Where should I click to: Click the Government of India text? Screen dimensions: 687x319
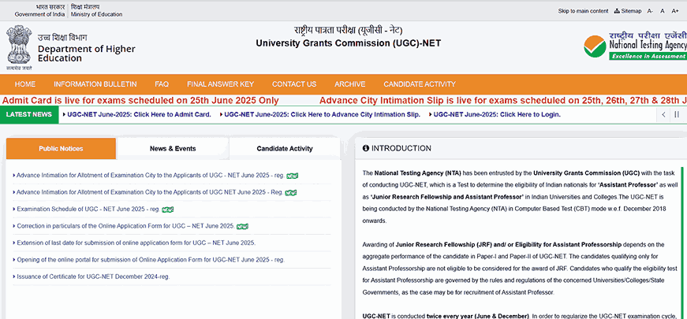click(39, 14)
